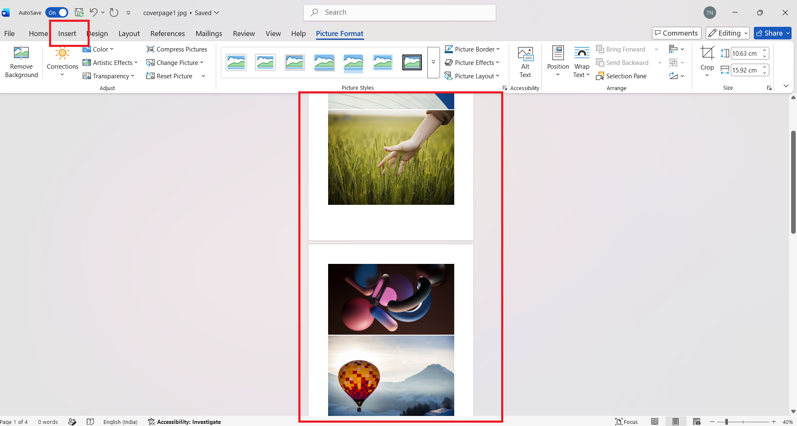Viewport: 797px width, 426px height.
Task: Open Wrap Text options
Action: click(x=582, y=62)
